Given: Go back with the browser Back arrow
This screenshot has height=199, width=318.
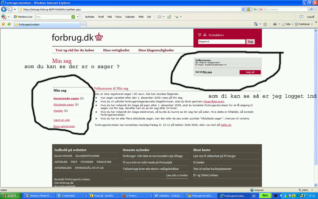Looking at the screenshot, I should pos(4,9).
